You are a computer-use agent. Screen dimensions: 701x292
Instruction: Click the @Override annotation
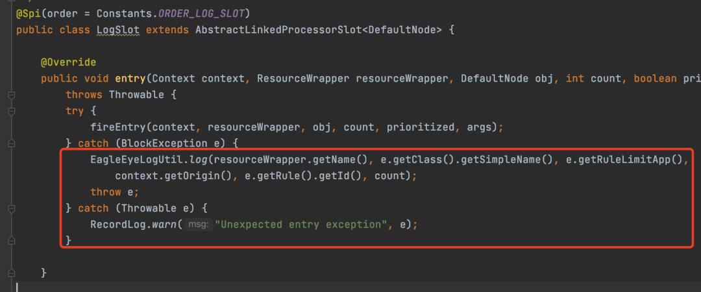[x=68, y=62]
